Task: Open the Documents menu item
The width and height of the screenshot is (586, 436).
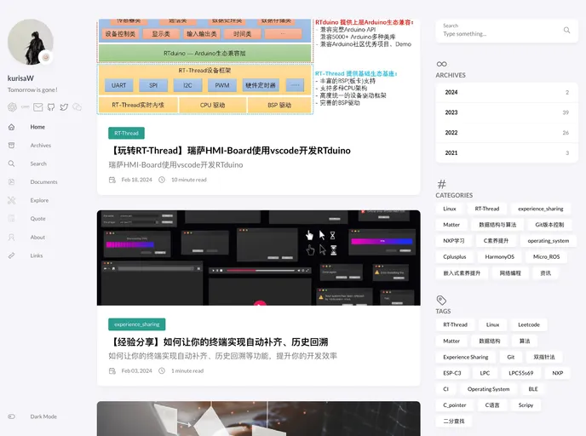Action: pos(43,182)
